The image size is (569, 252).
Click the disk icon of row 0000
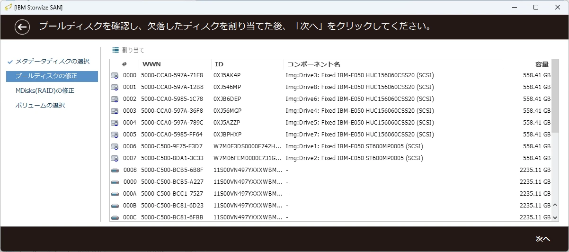tap(115, 75)
